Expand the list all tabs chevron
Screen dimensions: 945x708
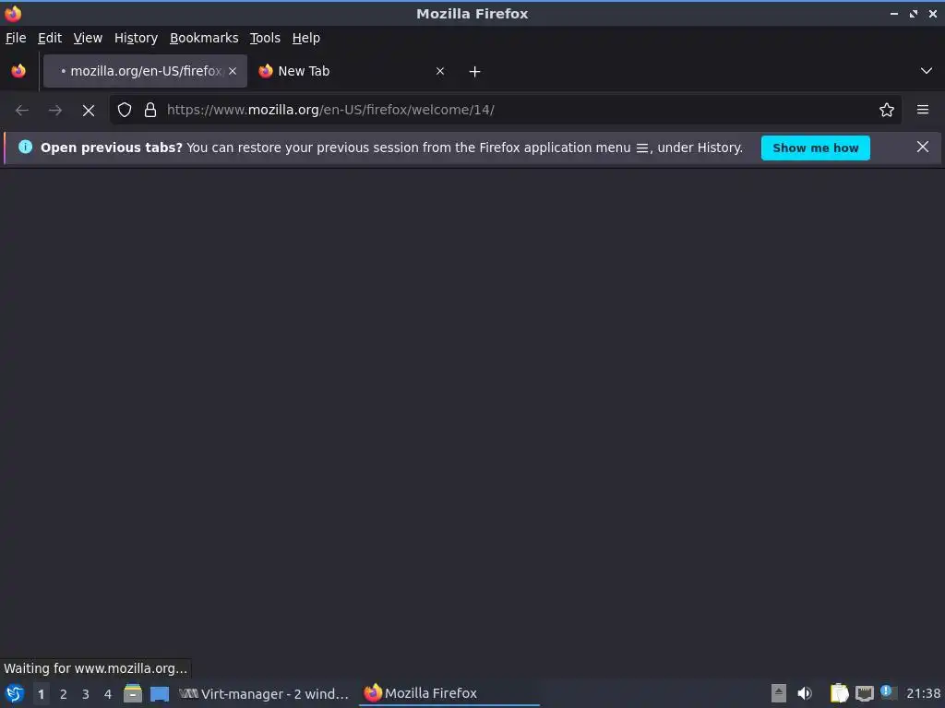tap(927, 71)
